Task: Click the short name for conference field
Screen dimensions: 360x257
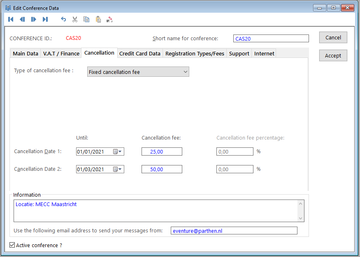Action: 271,39
